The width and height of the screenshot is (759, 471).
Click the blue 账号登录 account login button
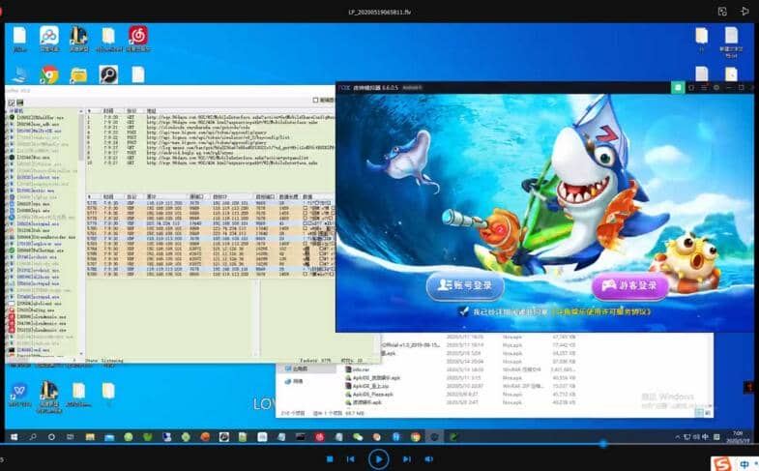pos(465,285)
